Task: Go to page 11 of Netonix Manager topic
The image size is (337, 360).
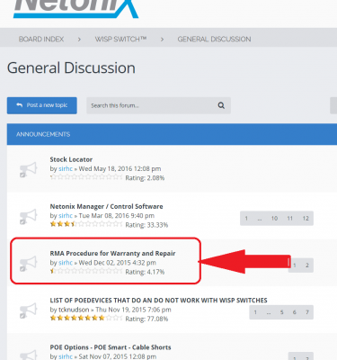Action: click(x=289, y=219)
